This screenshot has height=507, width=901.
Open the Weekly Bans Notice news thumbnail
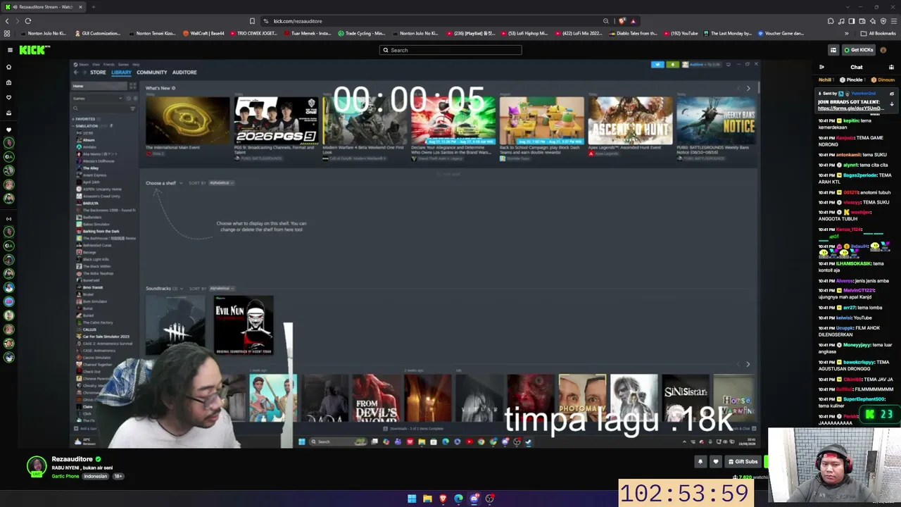[716, 120]
